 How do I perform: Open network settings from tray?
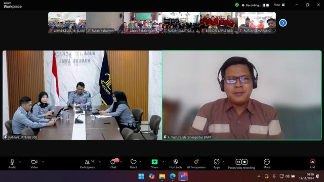281,176
